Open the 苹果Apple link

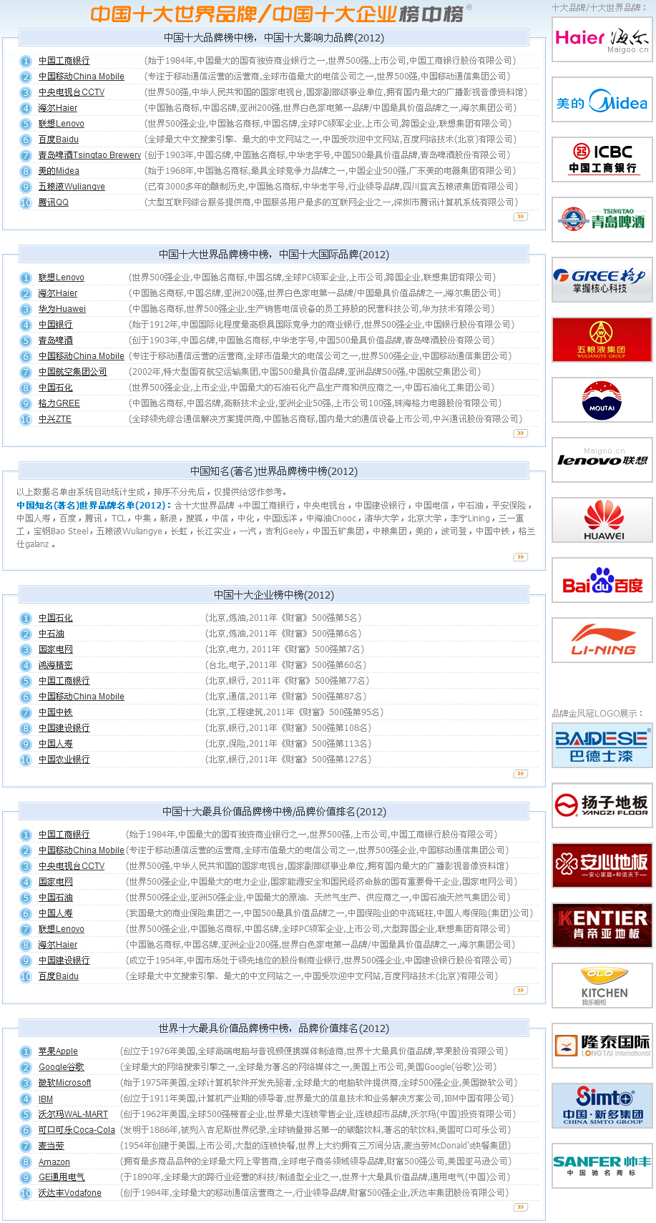point(58,1051)
